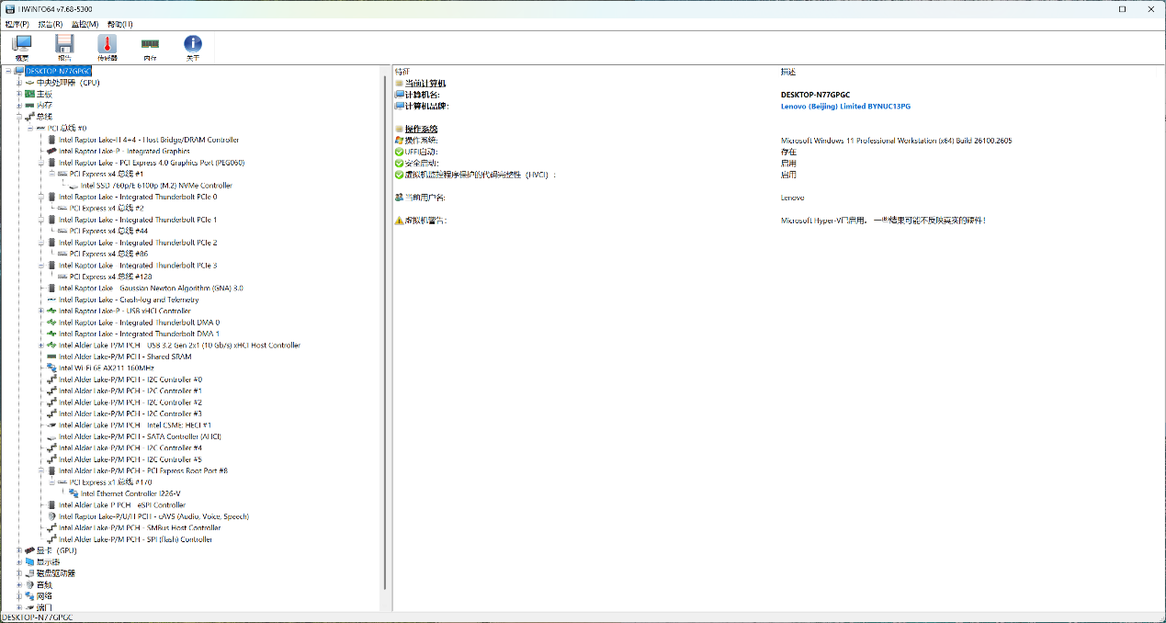Open the 传感器 (Sensors) thermometer icon
The height and width of the screenshot is (623, 1166).
pos(108,45)
